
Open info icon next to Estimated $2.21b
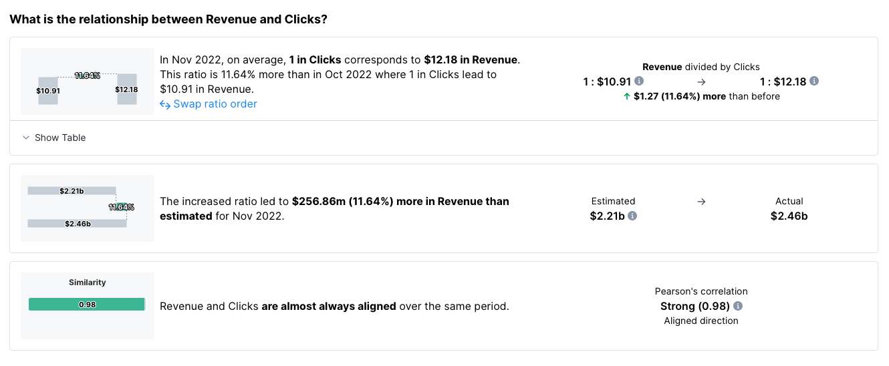click(x=632, y=216)
